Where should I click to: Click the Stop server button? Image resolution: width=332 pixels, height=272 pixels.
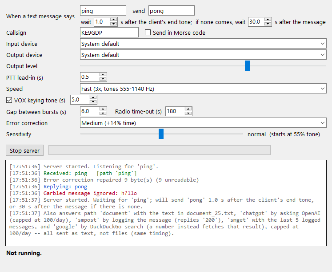point(24,150)
